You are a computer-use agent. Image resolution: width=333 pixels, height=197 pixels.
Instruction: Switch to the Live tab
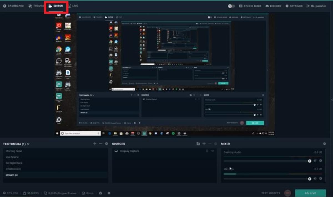(74, 6)
